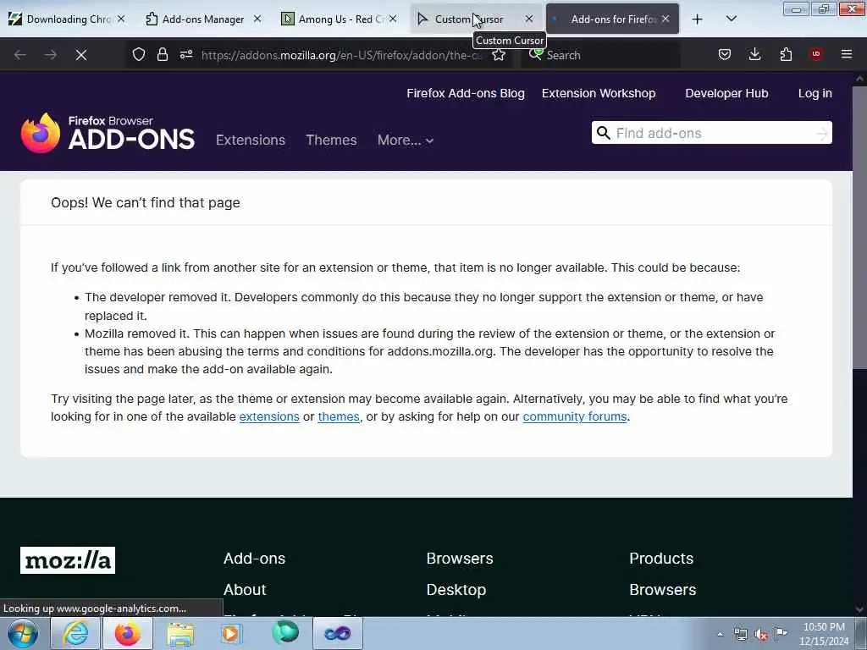Image resolution: width=867 pixels, height=650 pixels.
Task: Open the Extension Workshop link
Action: [x=599, y=93]
